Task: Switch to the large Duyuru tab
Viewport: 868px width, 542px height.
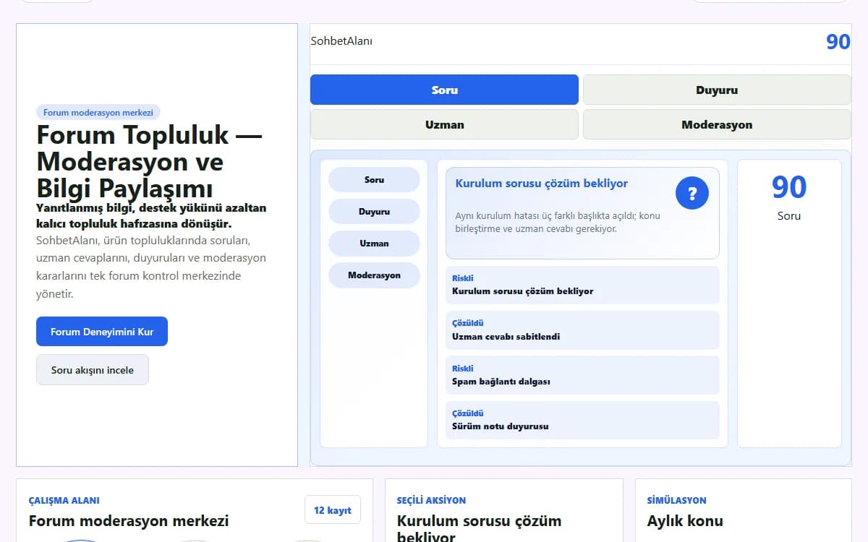Action: pos(717,90)
